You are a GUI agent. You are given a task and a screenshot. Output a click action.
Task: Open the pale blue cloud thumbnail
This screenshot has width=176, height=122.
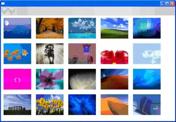pyautogui.click(x=147, y=54)
